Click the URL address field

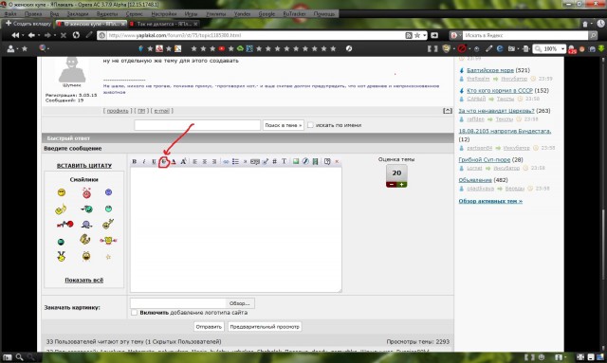click(x=255, y=35)
